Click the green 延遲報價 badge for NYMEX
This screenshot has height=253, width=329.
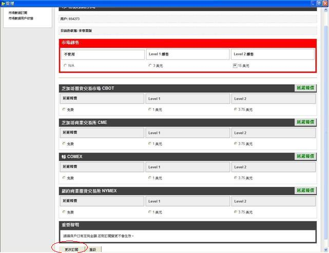point(305,190)
